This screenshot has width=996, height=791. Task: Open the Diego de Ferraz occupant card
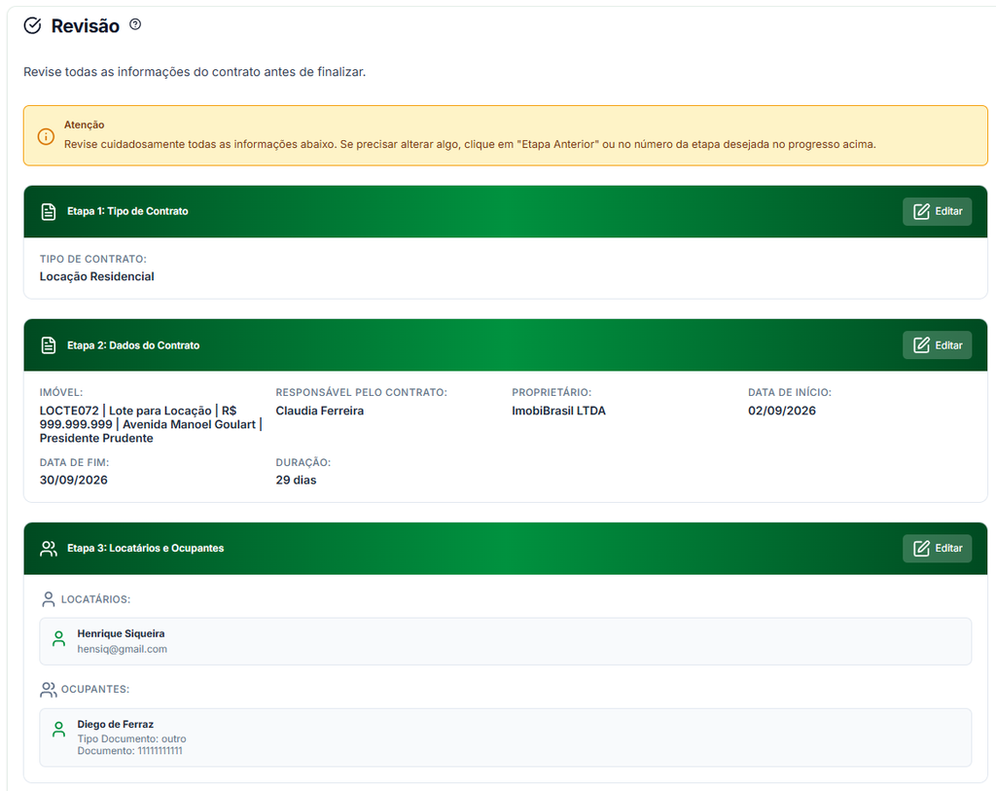click(x=506, y=737)
